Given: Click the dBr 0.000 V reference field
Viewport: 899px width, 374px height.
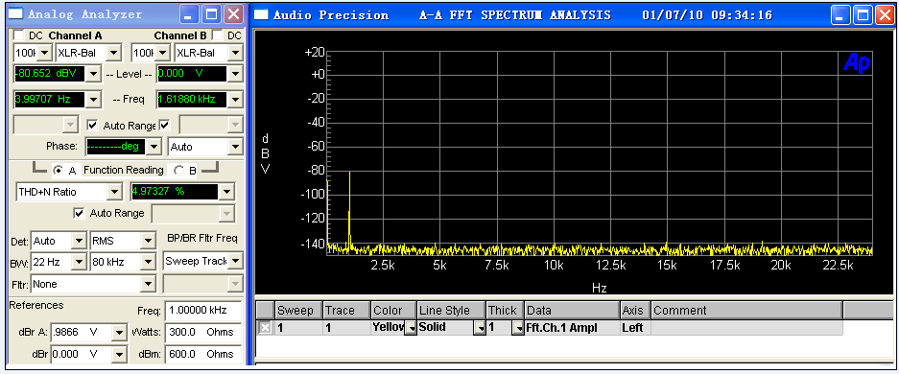Looking at the screenshot, I should click(81, 354).
